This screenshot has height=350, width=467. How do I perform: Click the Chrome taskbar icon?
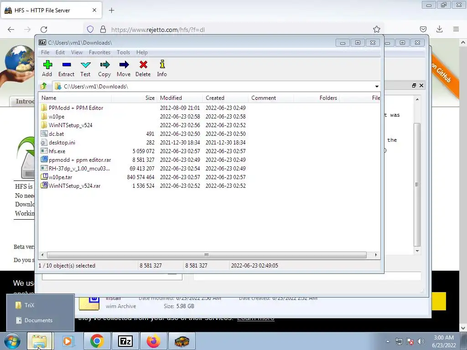97,341
